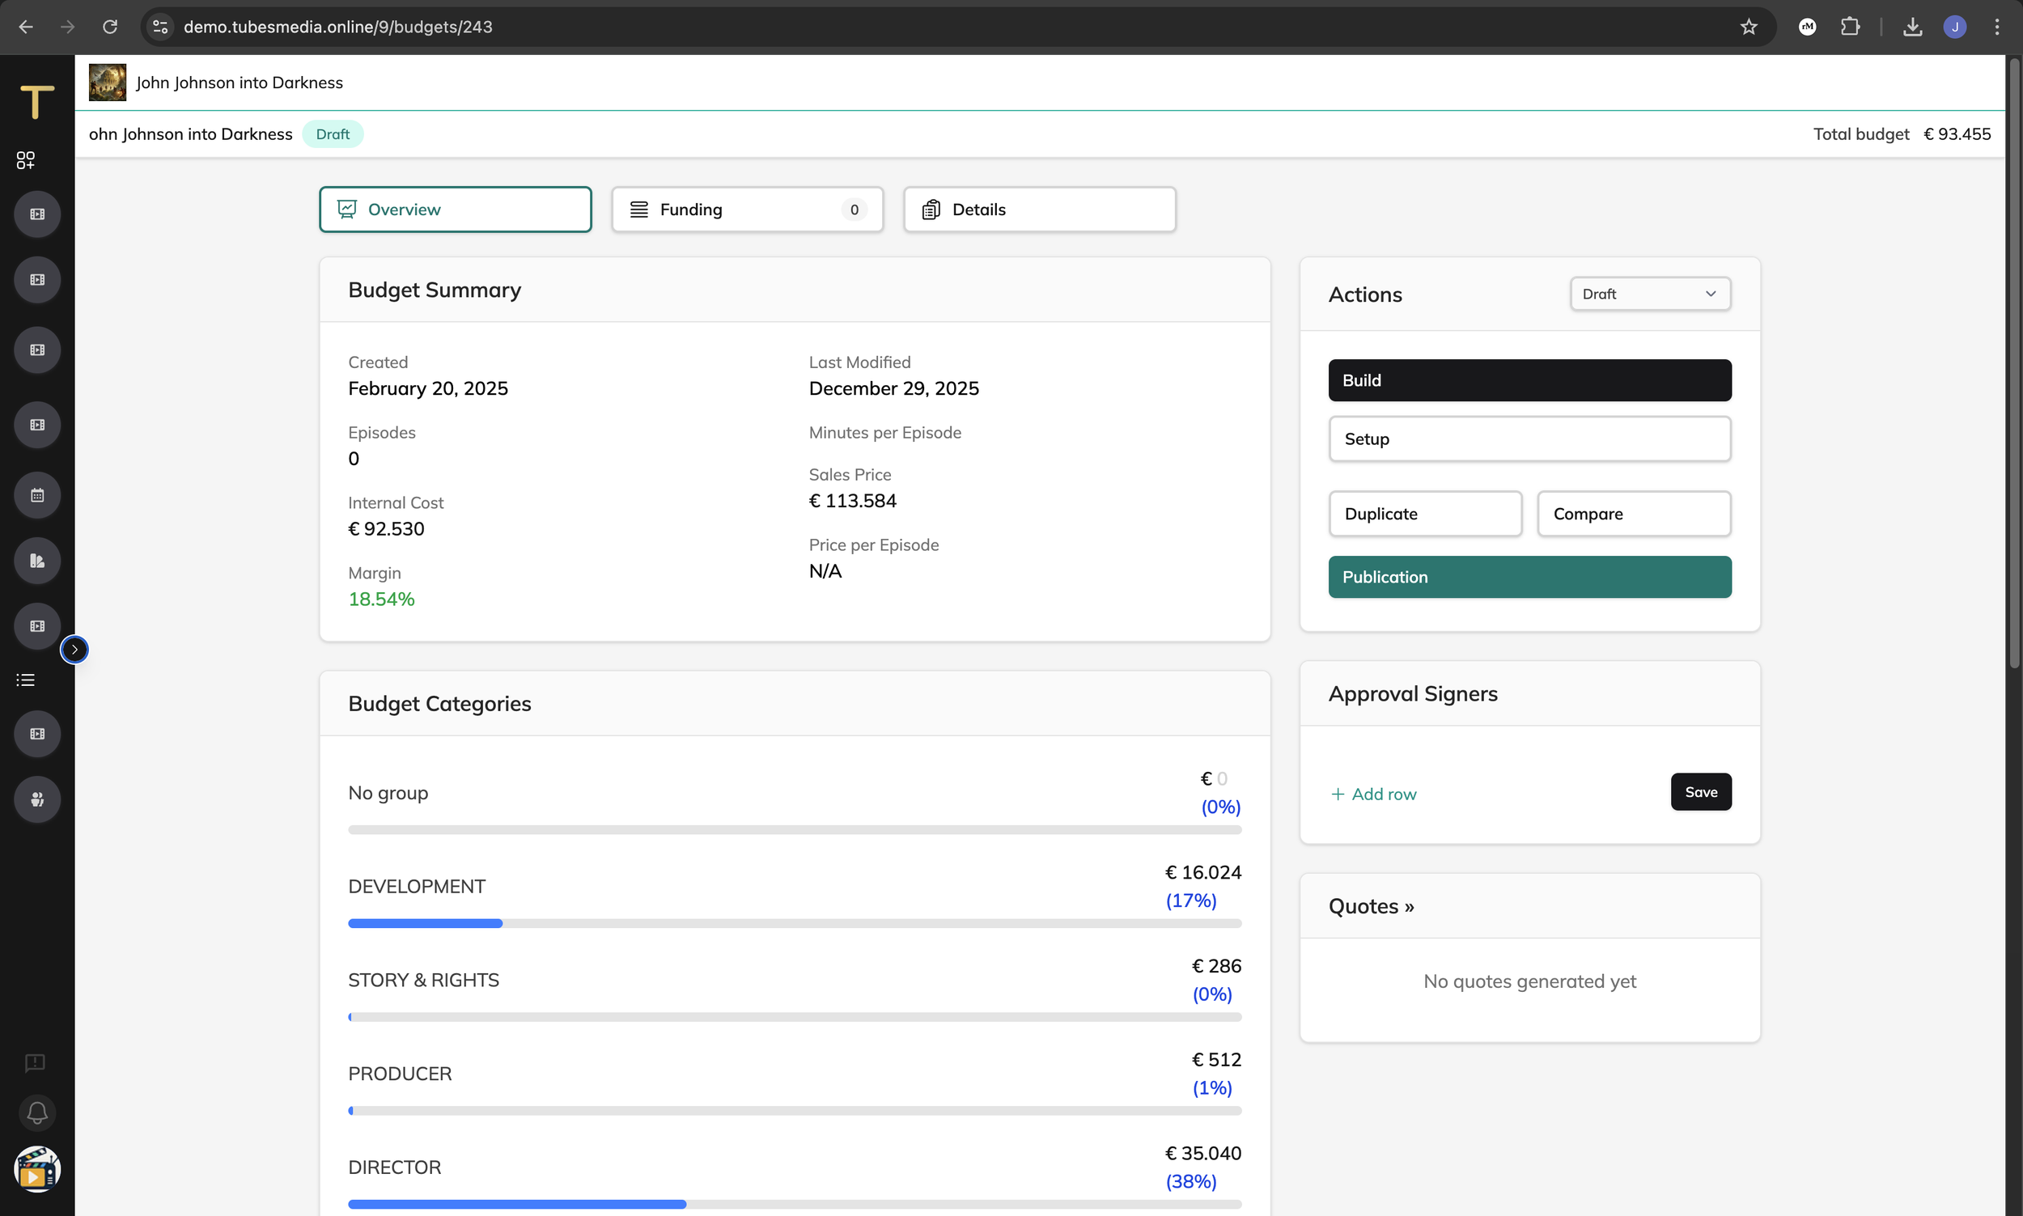Click the project thumbnail image
Viewport: 2023px width, 1216px height.
(x=108, y=82)
